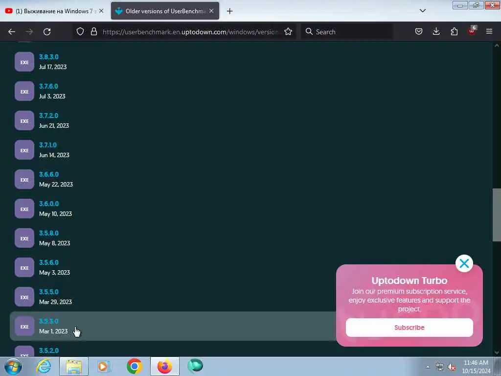This screenshot has width=501, height=376.
Task: Open the extensions puzzle icon
Action: 454,31
